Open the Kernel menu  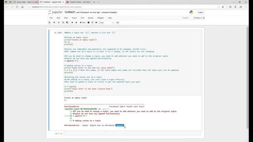click(x=91, y=18)
